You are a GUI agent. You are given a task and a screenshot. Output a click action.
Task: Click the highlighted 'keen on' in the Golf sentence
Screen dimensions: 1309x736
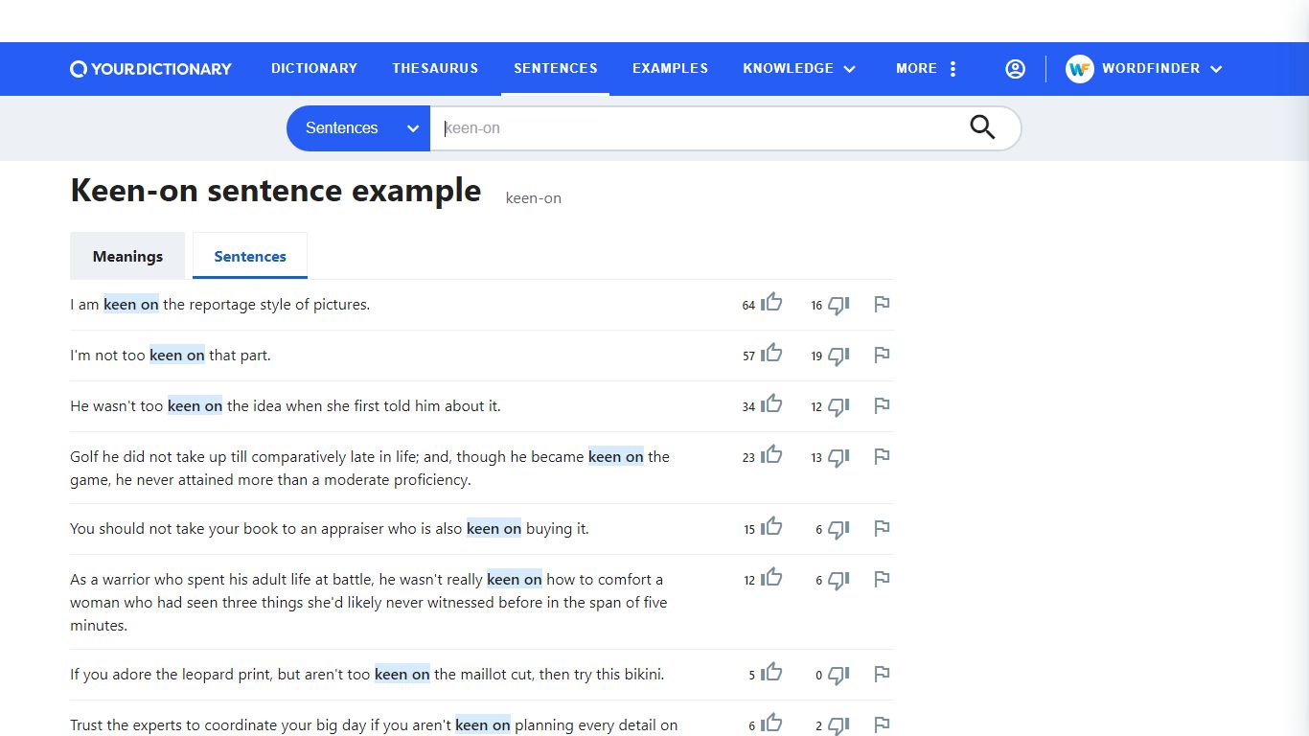(615, 457)
